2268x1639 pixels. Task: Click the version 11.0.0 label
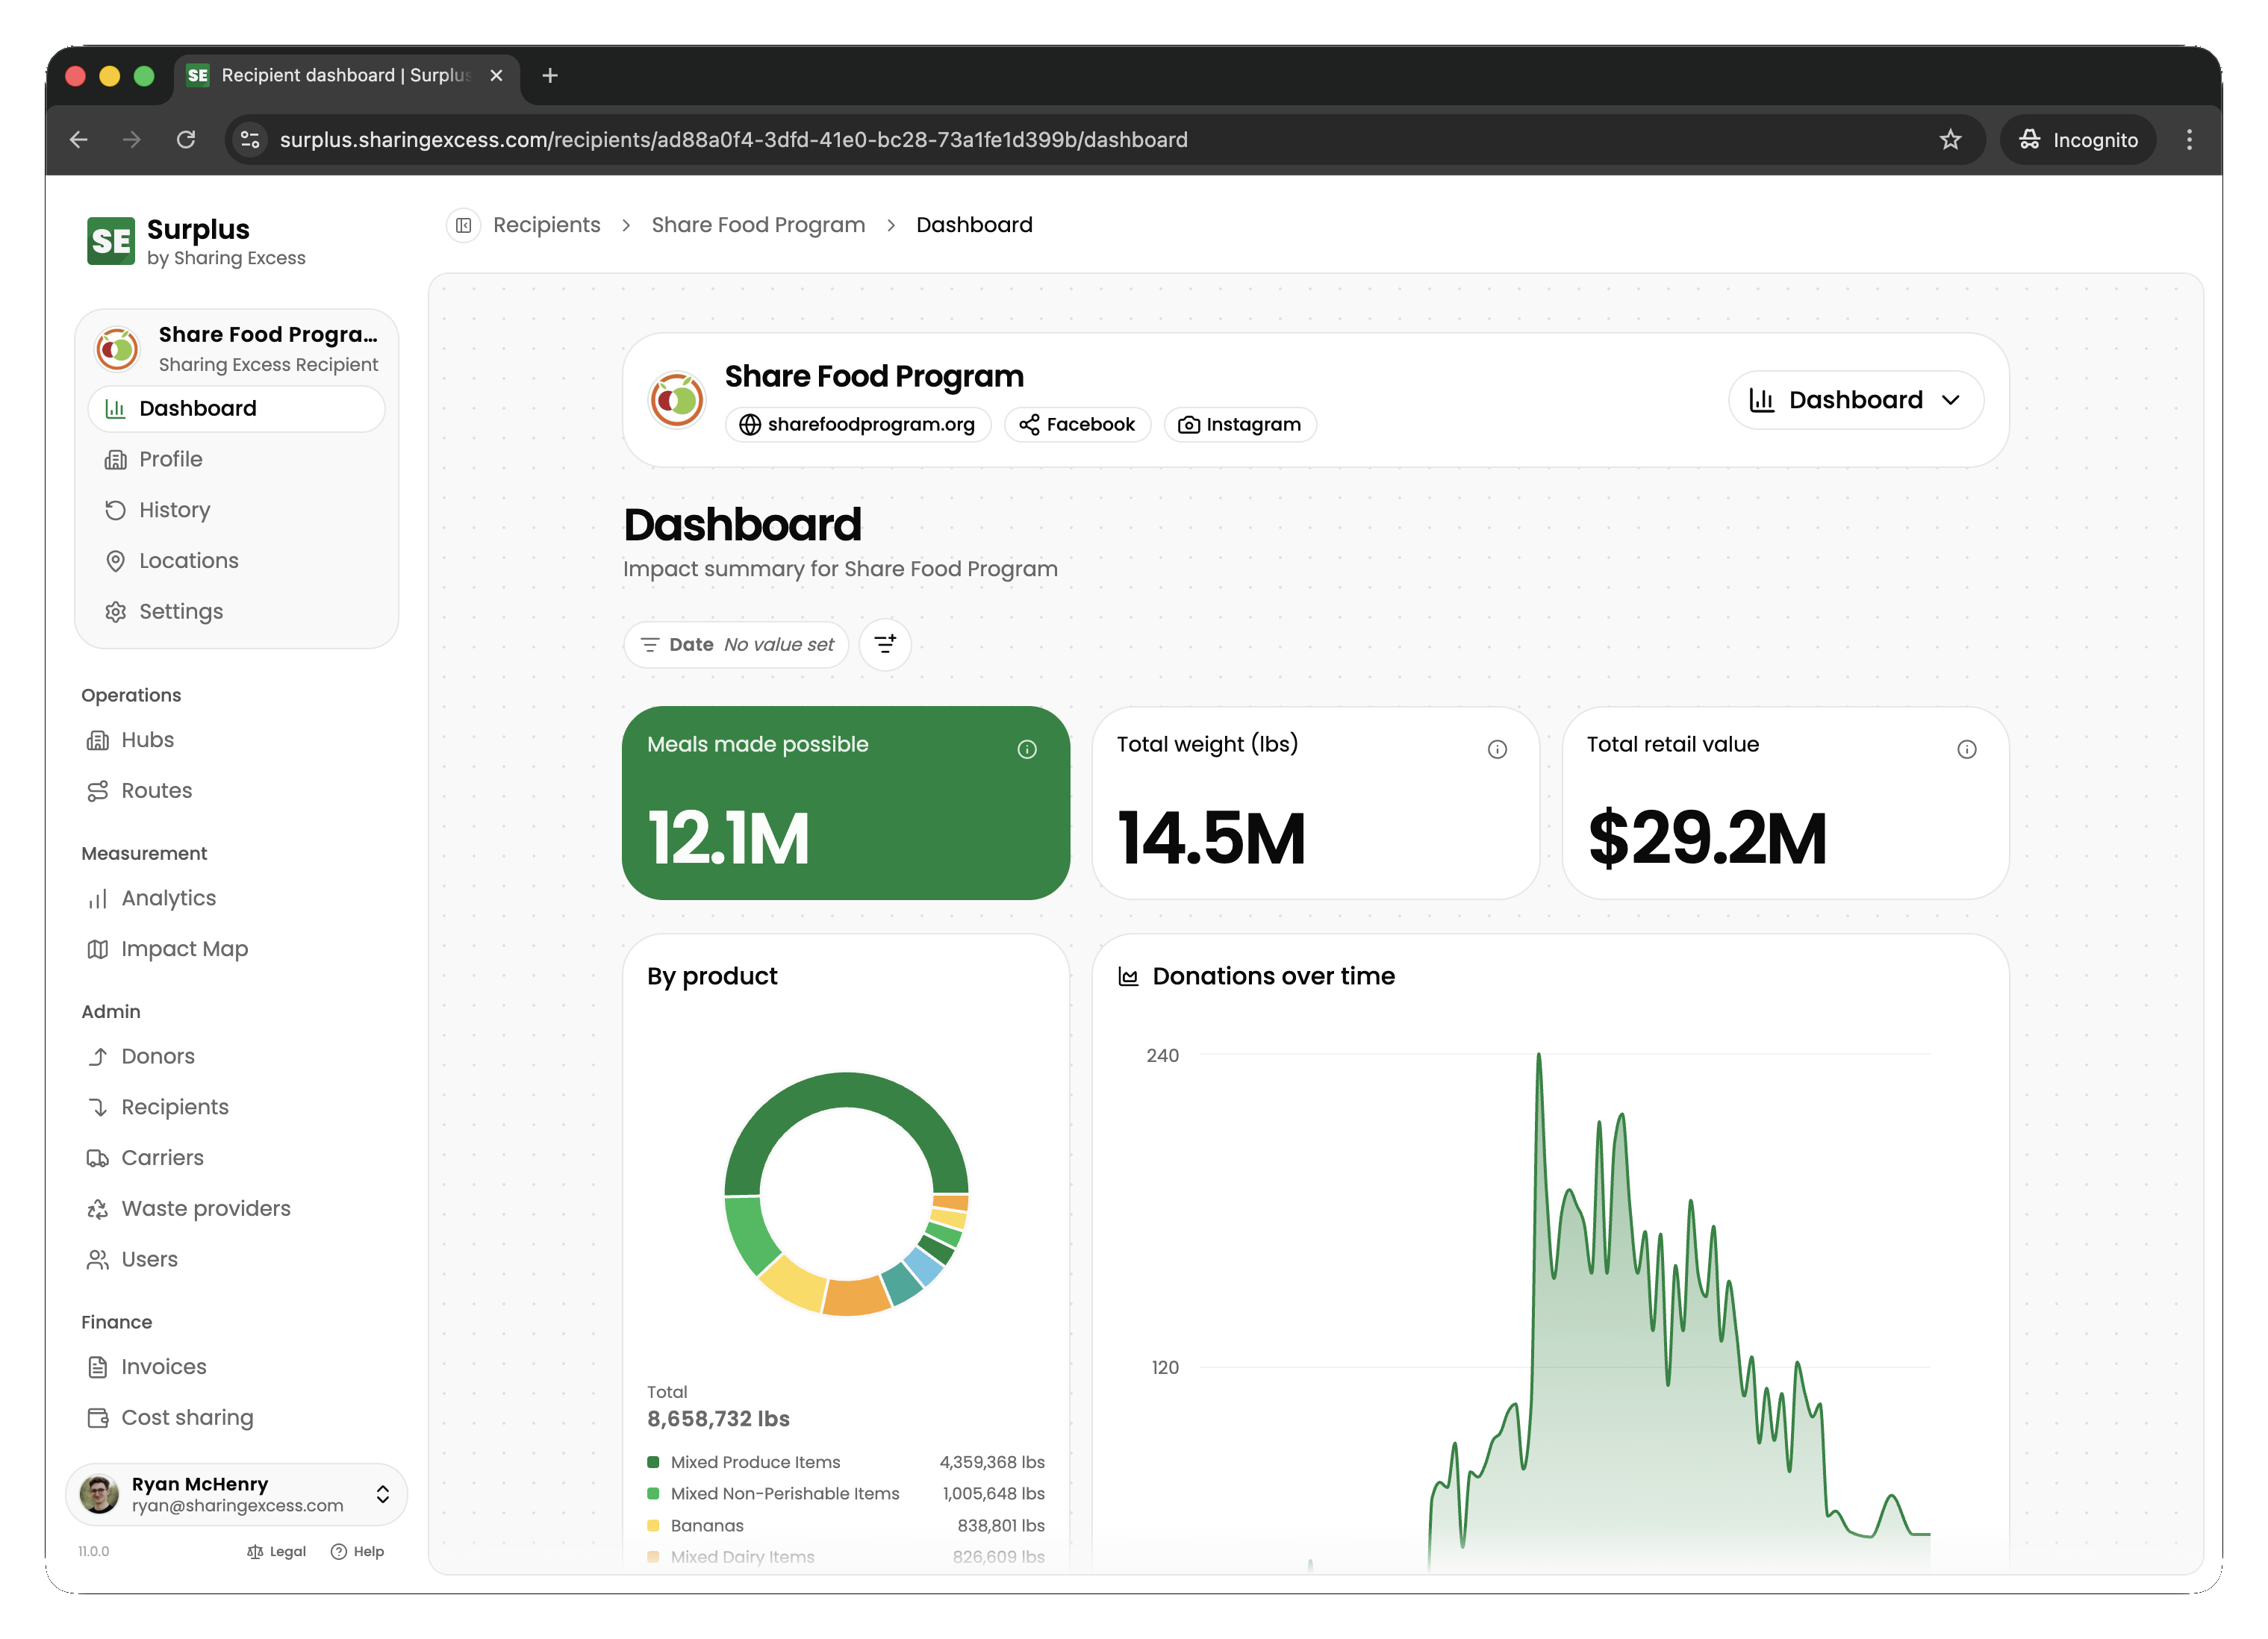pyautogui.click(x=94, y=1552)
